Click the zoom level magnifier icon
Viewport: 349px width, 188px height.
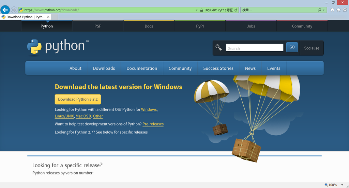326,185
